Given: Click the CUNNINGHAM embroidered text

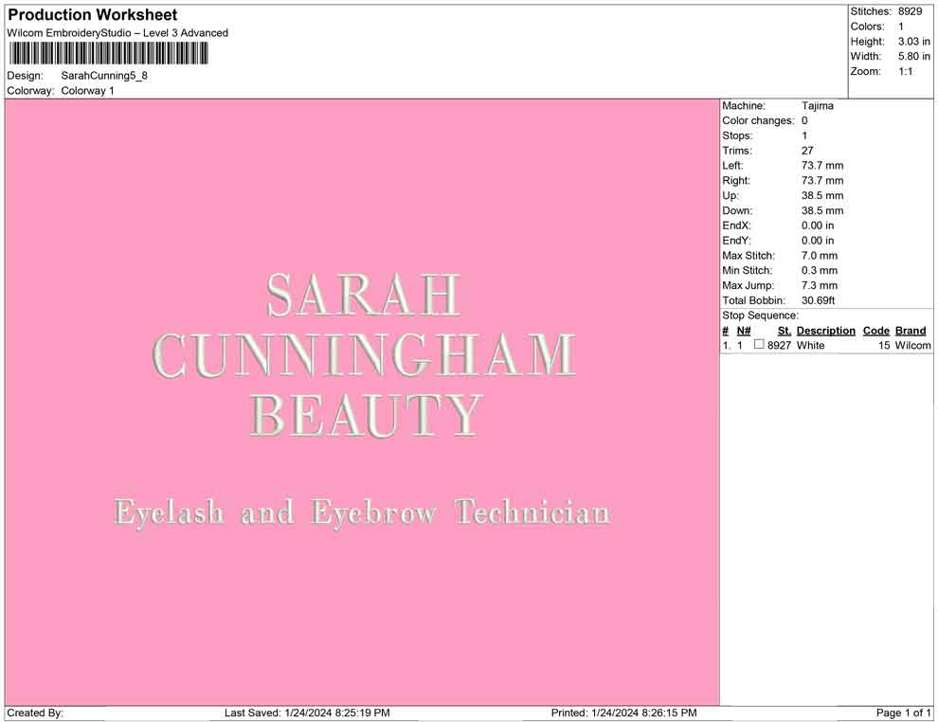Looking at the screenshot, I should click(x=363, y=356).
